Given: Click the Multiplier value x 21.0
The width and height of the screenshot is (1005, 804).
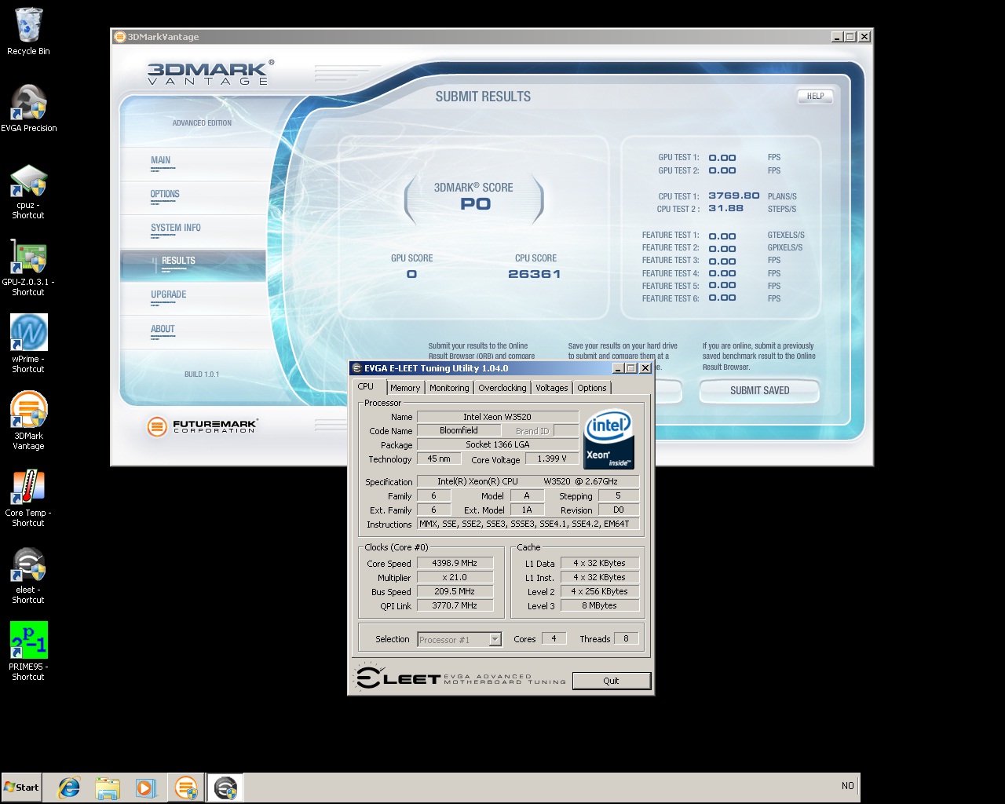Looking at the screenshot, I should click(455, 577).
